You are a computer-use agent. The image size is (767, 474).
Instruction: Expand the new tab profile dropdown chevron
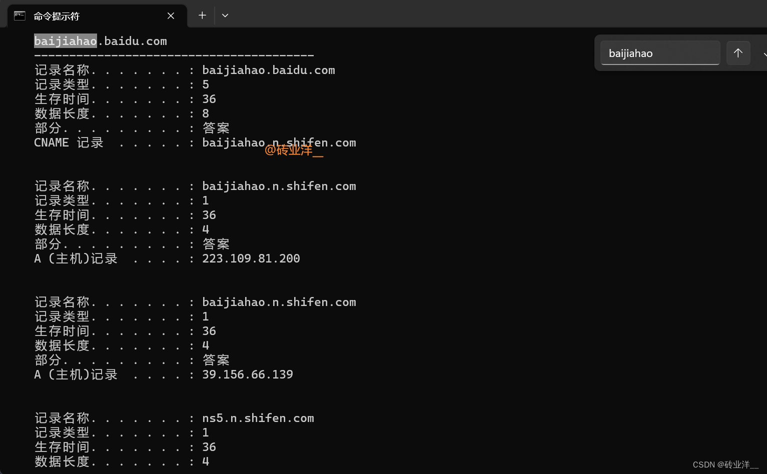[225, 15]
